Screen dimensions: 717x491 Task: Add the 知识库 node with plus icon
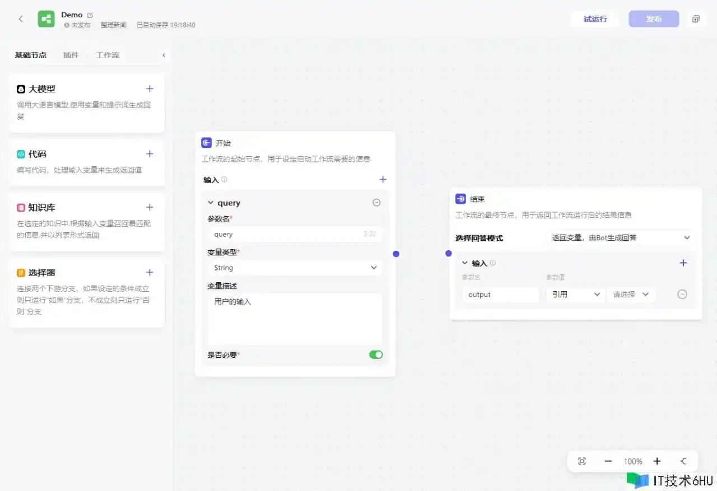[x=150, y=207]
